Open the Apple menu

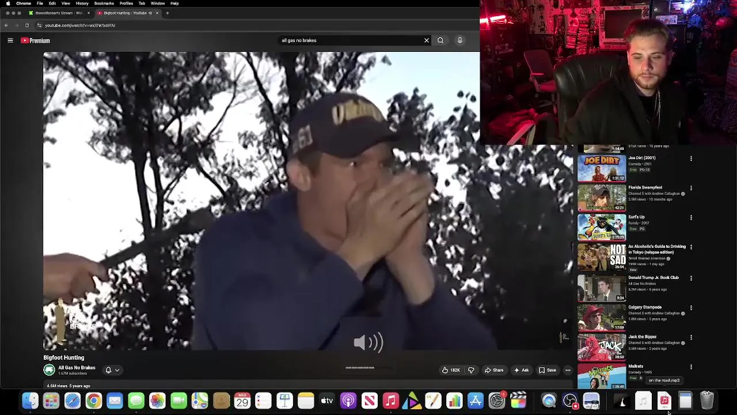[8, 3]
